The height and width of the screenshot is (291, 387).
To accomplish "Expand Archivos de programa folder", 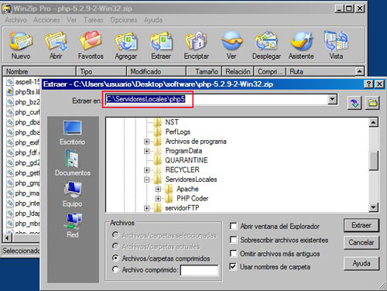I will [x=147, y=142].
